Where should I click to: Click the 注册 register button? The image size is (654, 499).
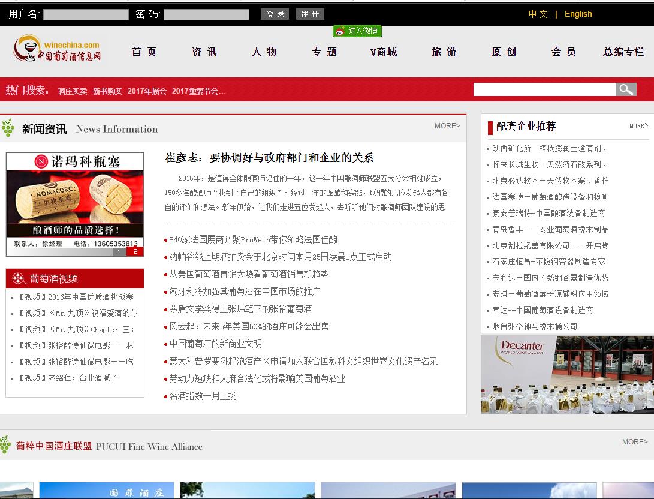point(310,14)
